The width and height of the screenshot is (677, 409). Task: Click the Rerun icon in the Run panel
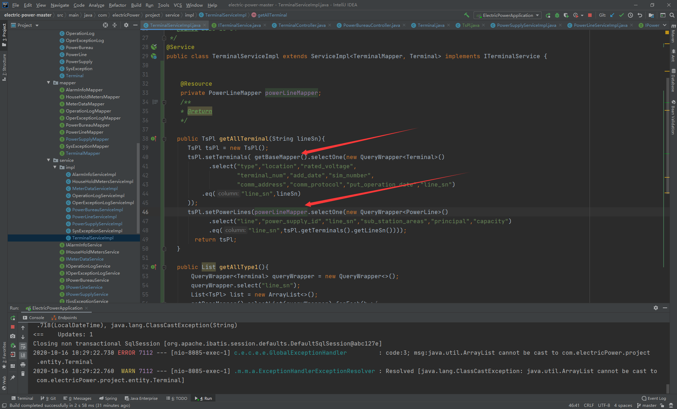point(13,318)
